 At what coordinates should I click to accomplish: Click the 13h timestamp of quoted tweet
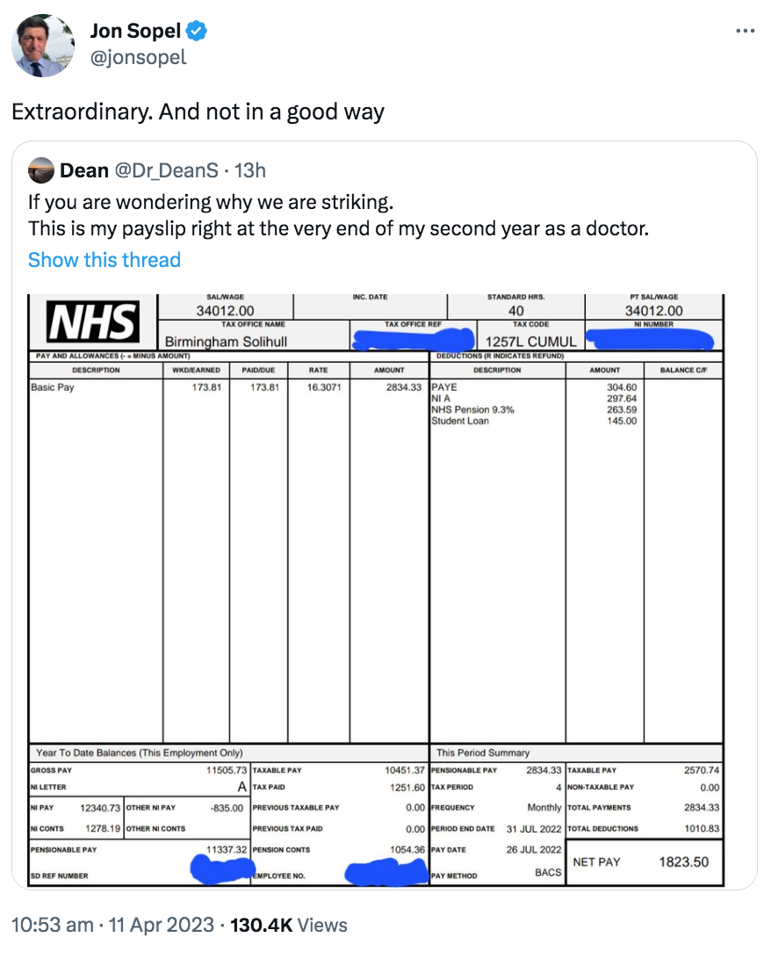(249, 170)
